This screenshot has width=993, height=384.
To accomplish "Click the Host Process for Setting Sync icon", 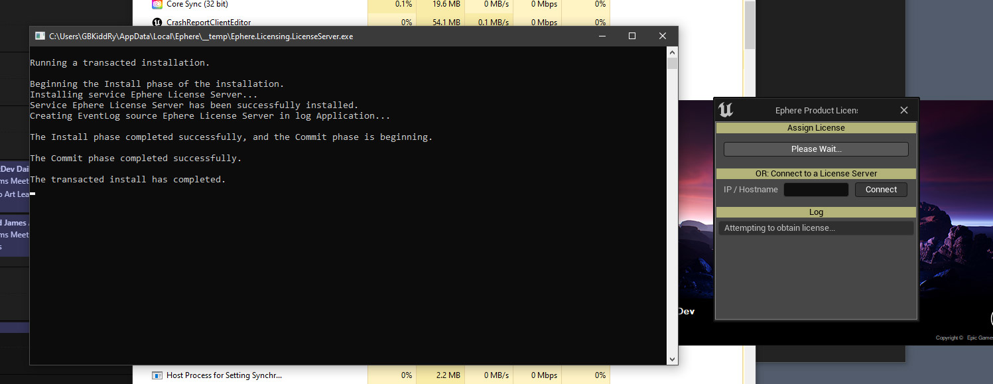I will 157,375.
